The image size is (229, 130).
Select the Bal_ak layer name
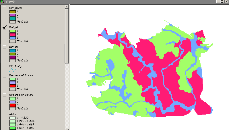14,27
